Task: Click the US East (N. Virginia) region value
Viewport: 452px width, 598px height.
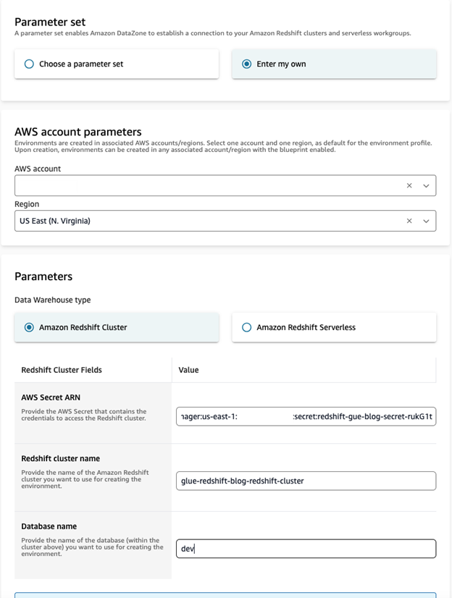Action: 55,221
